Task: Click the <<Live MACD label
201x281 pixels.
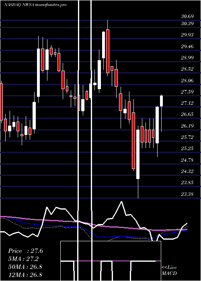Action: pos(169,271)
